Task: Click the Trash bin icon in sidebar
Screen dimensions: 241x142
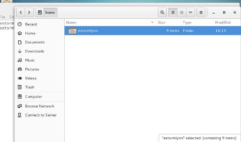Action: [x=19, y=87]
